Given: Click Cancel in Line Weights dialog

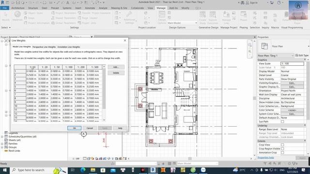Looking at the screenshot, I should [x=90, y=128].
